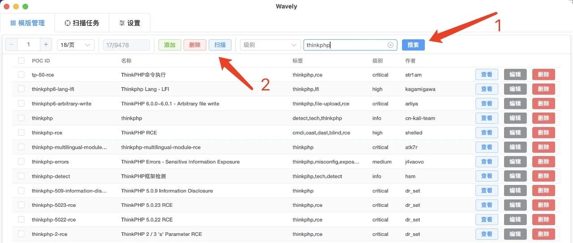The height and width of the screenshot is (243, 573).
Task: Select the ThinkPHP命令执行 name cell
Action: coord(143,75)
